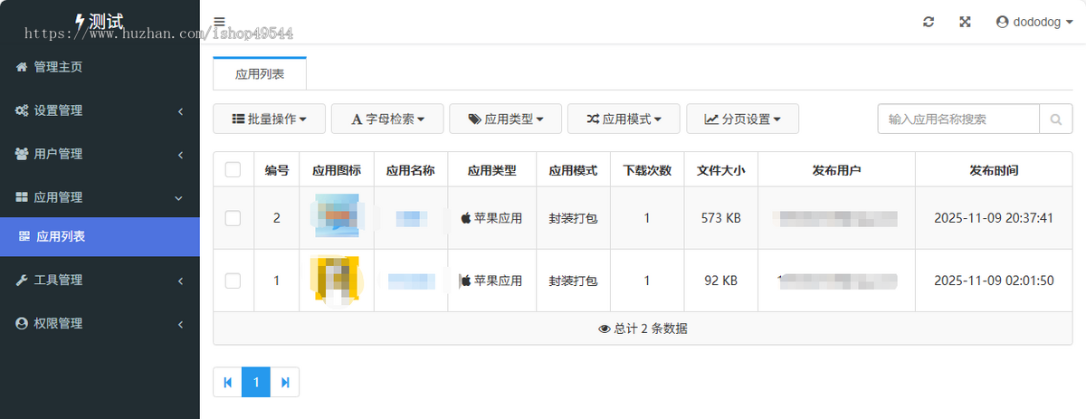Open 管理主页 in the sidebar
The width and height of the screenshot is (1086, 419).
100,67
